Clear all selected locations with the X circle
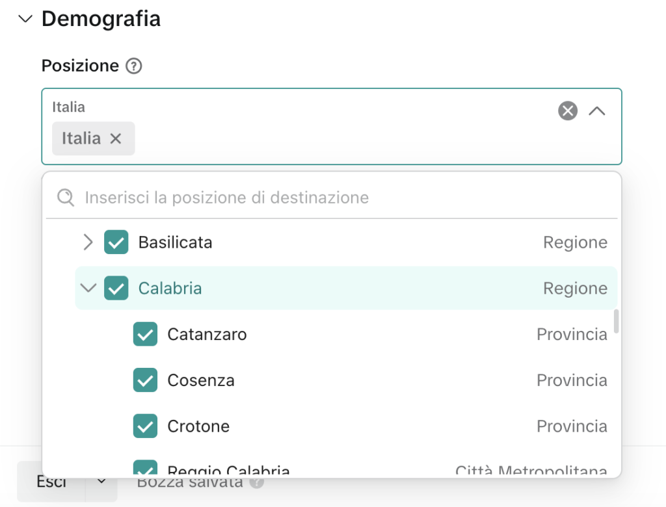 pyautogui.click(x=568, y=111)
